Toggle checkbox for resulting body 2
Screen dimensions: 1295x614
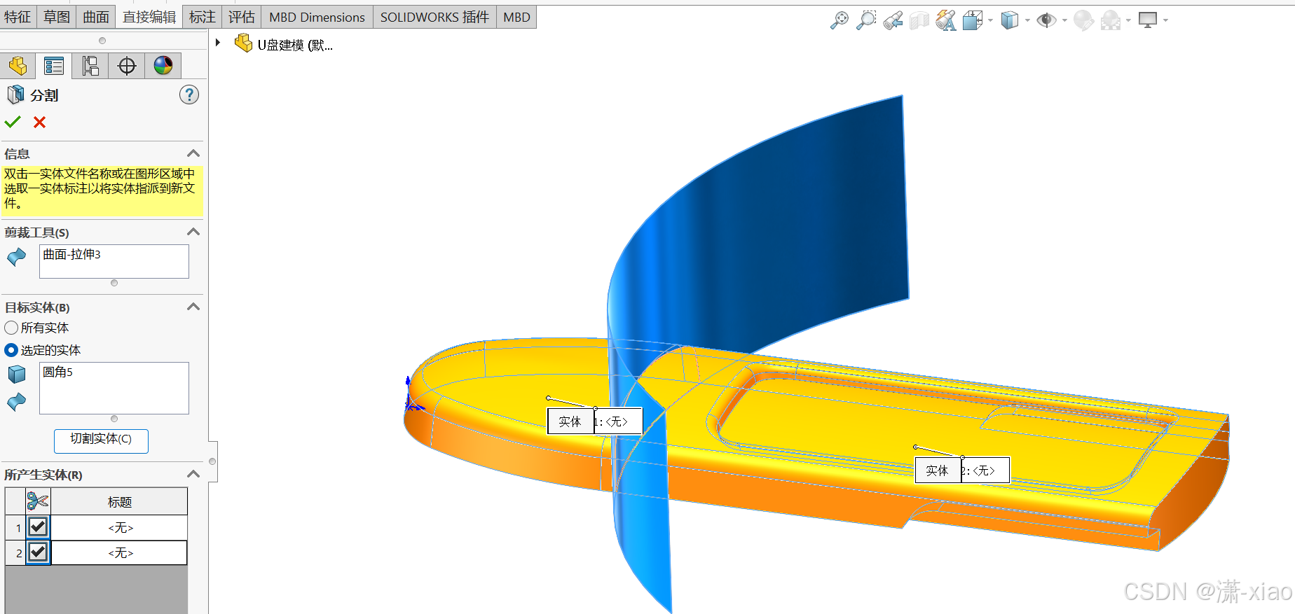click(x=38, y=552)
